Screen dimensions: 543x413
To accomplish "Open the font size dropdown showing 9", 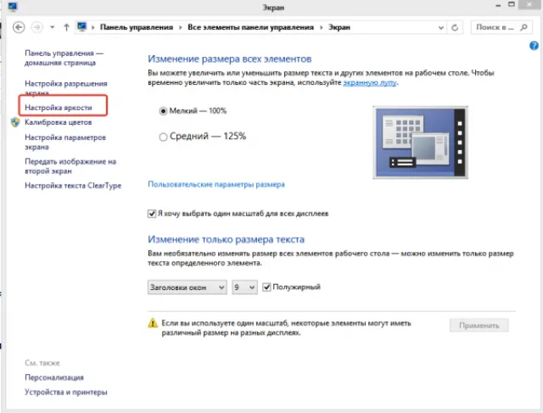I will click(245, 287).
